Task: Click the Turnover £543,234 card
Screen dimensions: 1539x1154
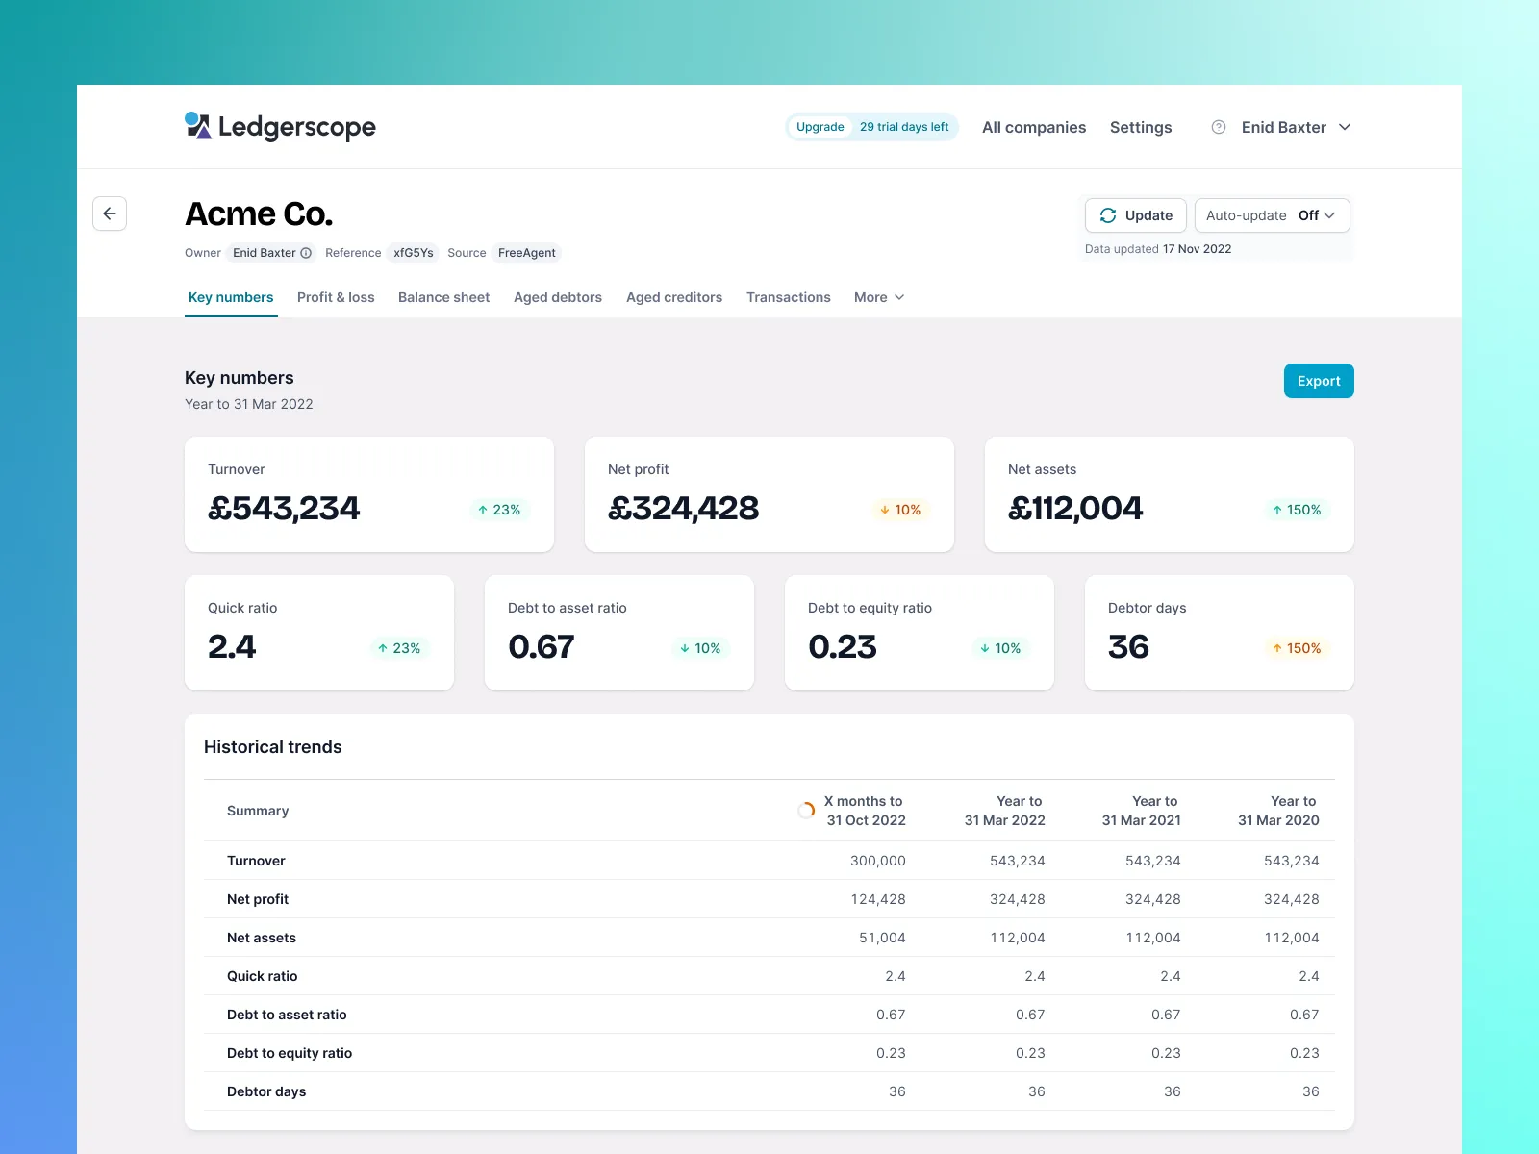Action: click(x=369, y=494)
